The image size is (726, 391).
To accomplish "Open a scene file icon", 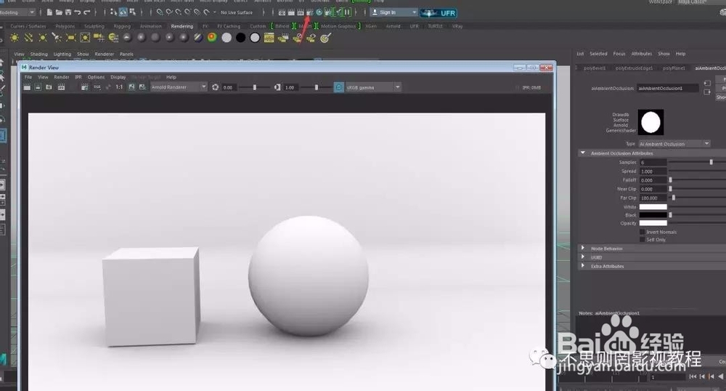I will click(x=59, y=12).
